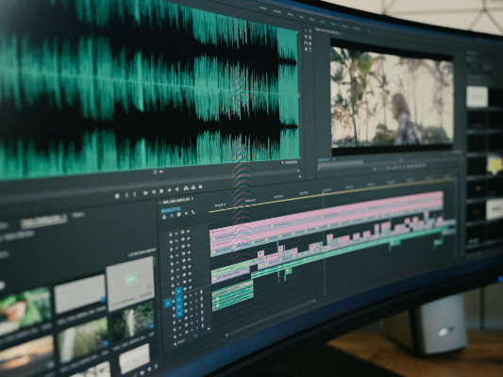
Task: Select the audio waveform thumbnail in Project panel
Action: pos(130,284)
